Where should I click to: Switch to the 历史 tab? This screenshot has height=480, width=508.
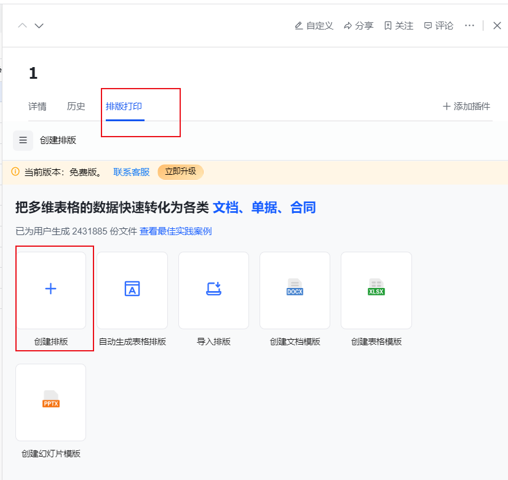[x=76, y=106]
